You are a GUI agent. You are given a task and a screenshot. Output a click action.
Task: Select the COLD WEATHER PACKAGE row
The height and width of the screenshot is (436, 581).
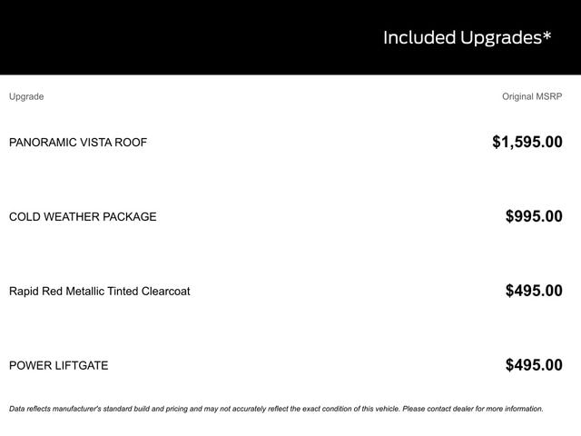tap(83, 217)
